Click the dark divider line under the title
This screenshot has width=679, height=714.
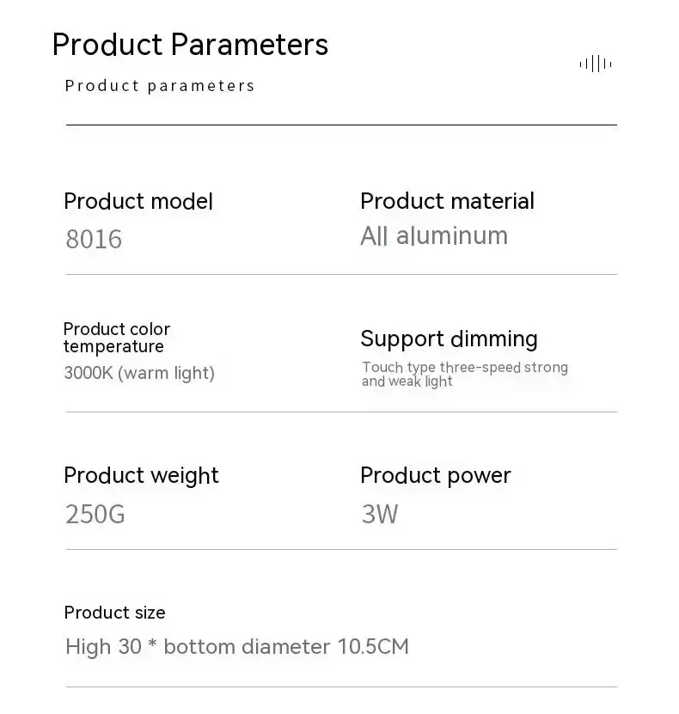coord(341,125)
